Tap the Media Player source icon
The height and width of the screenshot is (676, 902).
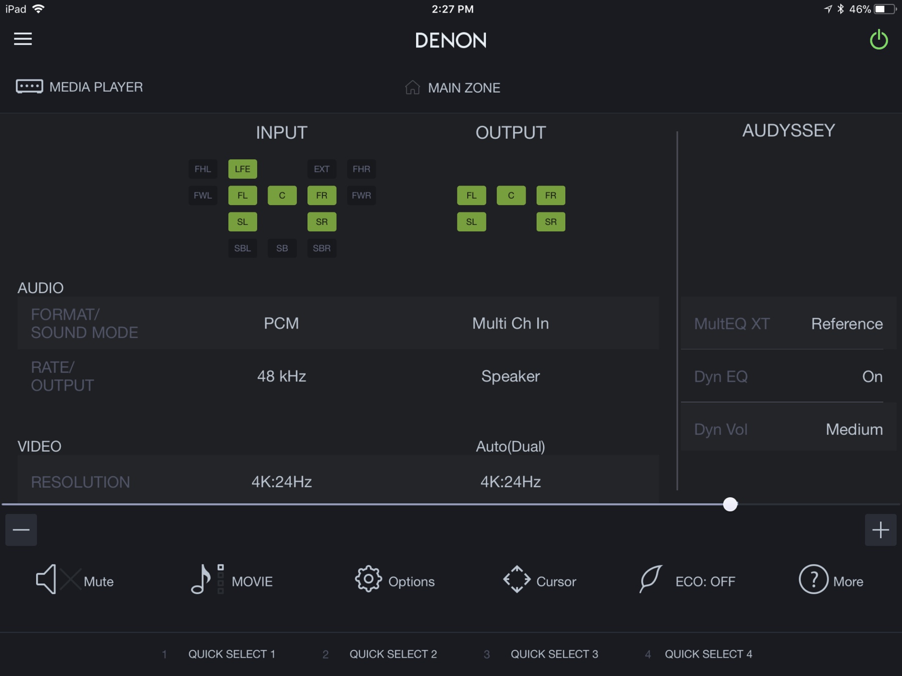(29, 87)
